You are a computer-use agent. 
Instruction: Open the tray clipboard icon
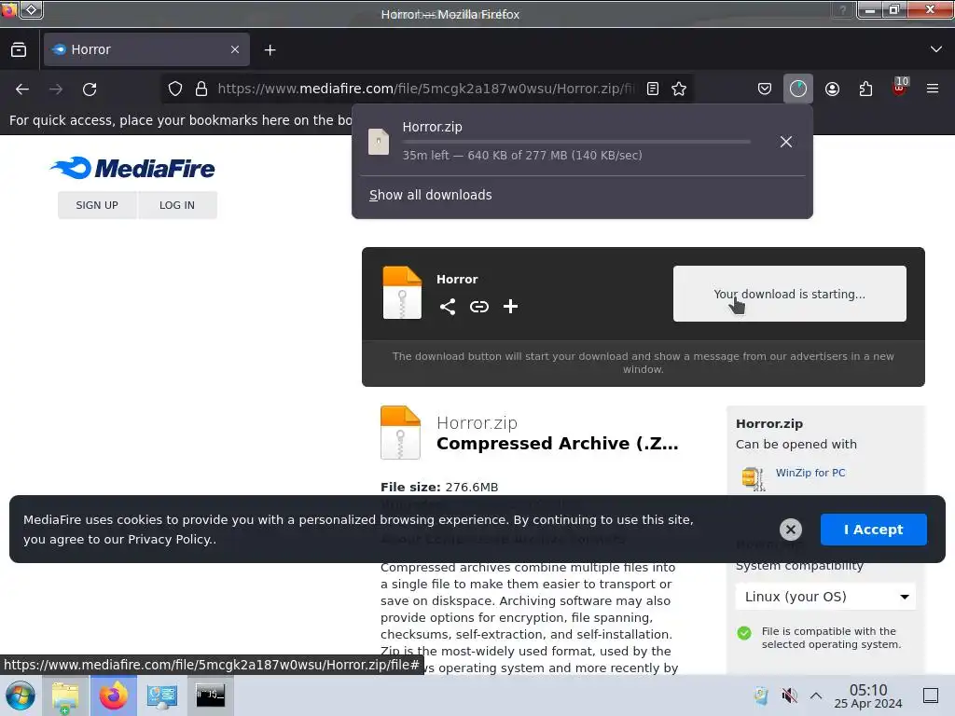761,695
